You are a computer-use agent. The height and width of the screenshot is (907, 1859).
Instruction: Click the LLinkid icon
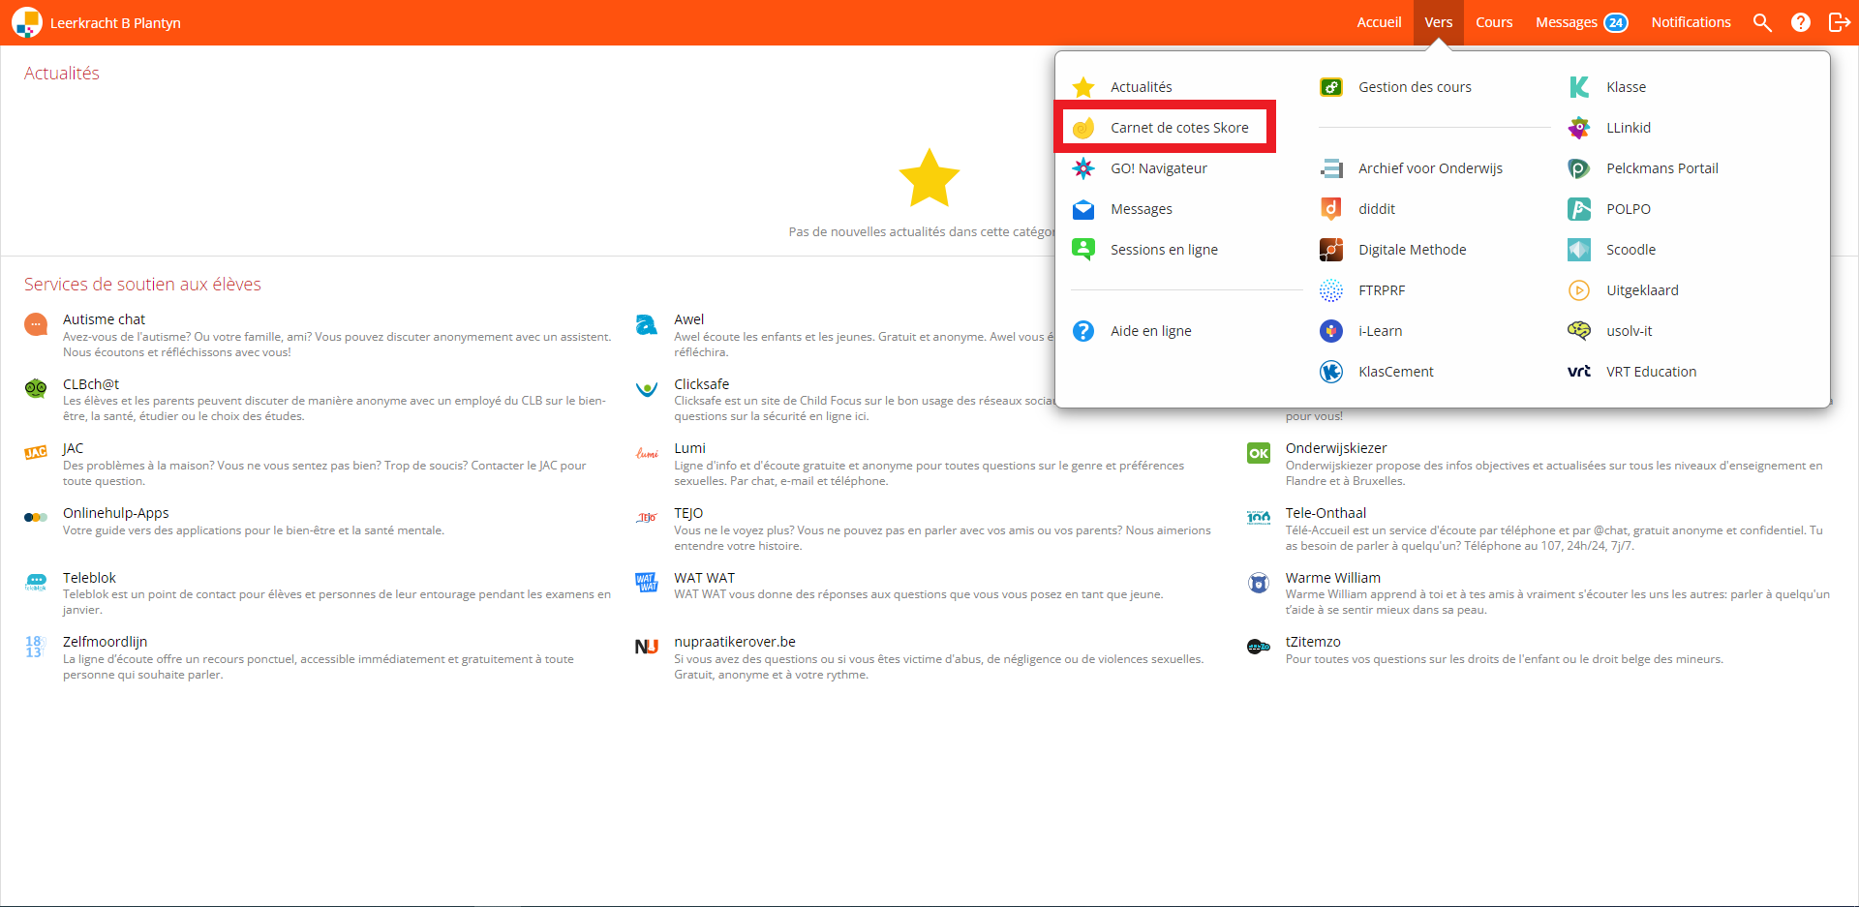coord(1579,128)
